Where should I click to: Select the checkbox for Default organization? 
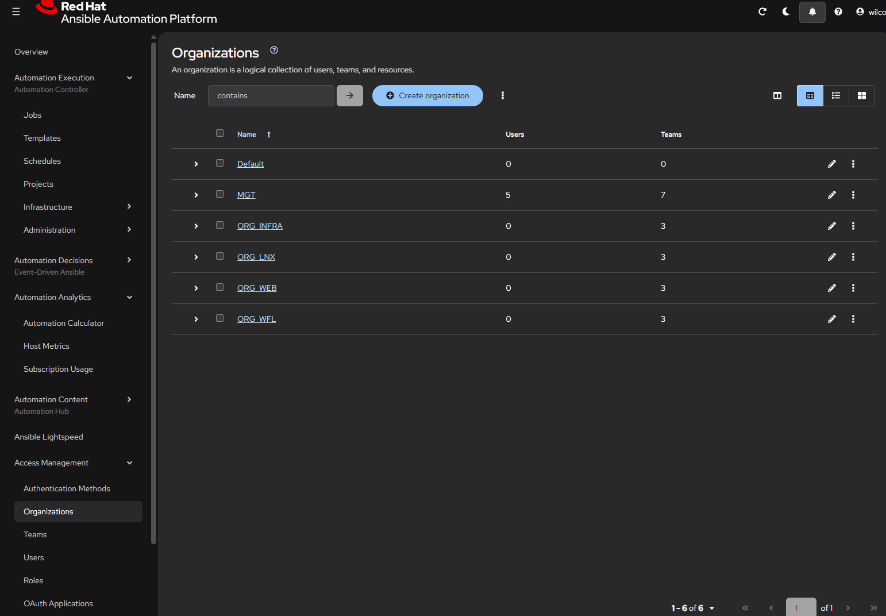pos(219,163)
